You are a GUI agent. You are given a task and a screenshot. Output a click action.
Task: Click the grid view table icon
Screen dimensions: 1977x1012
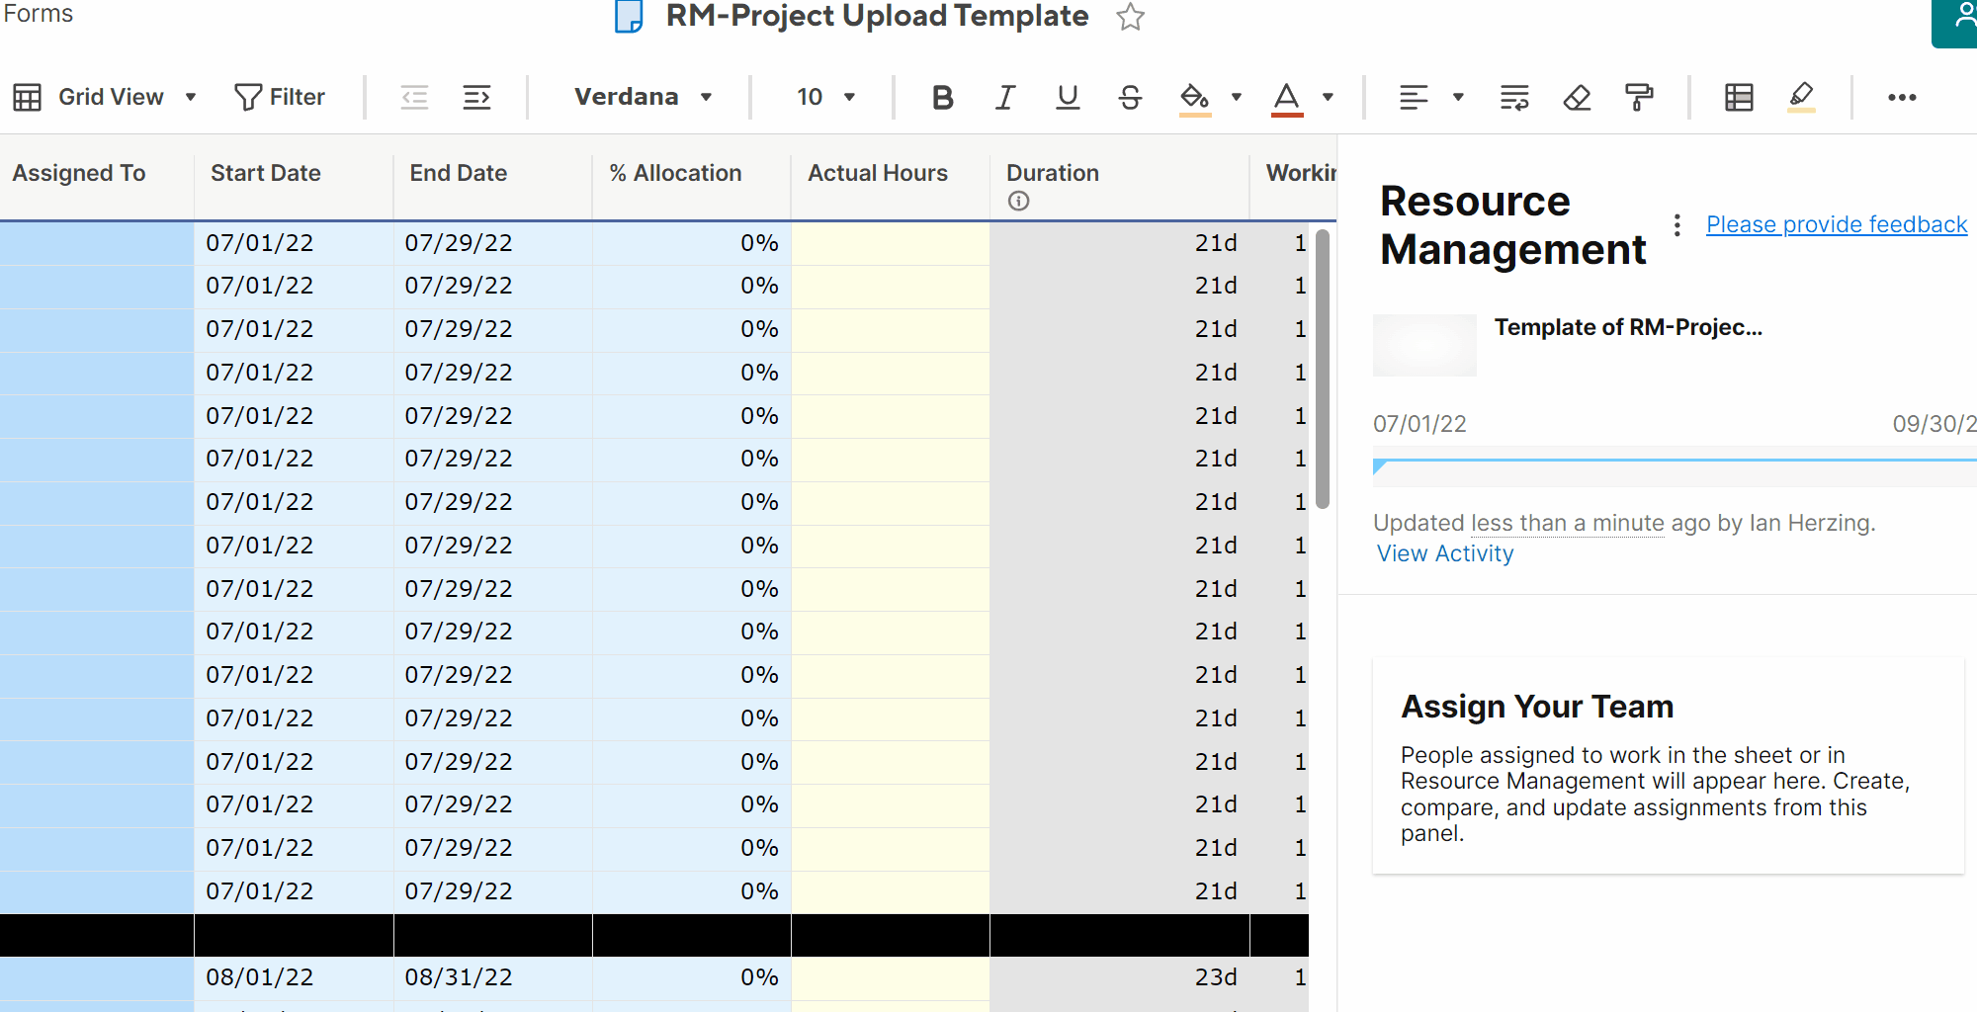coord(27,97)
